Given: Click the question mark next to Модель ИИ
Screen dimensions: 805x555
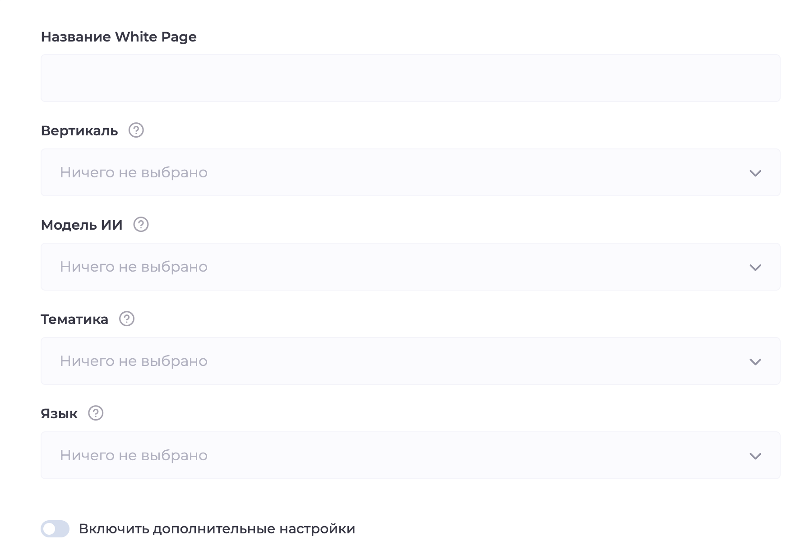Looking at the screenshot, I should coord(141,225).
